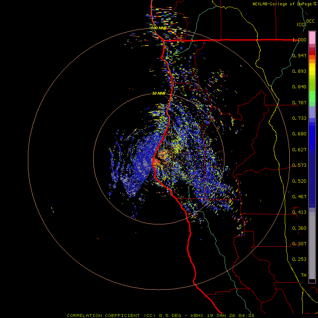
Task: Click the 0.5 DEG elevation text
Action: (170, 316)
